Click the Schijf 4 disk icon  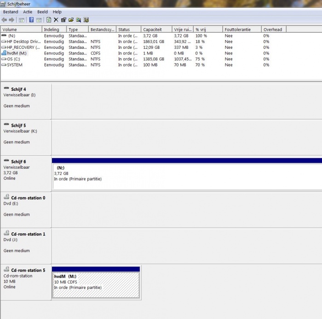tap(6, 88)
